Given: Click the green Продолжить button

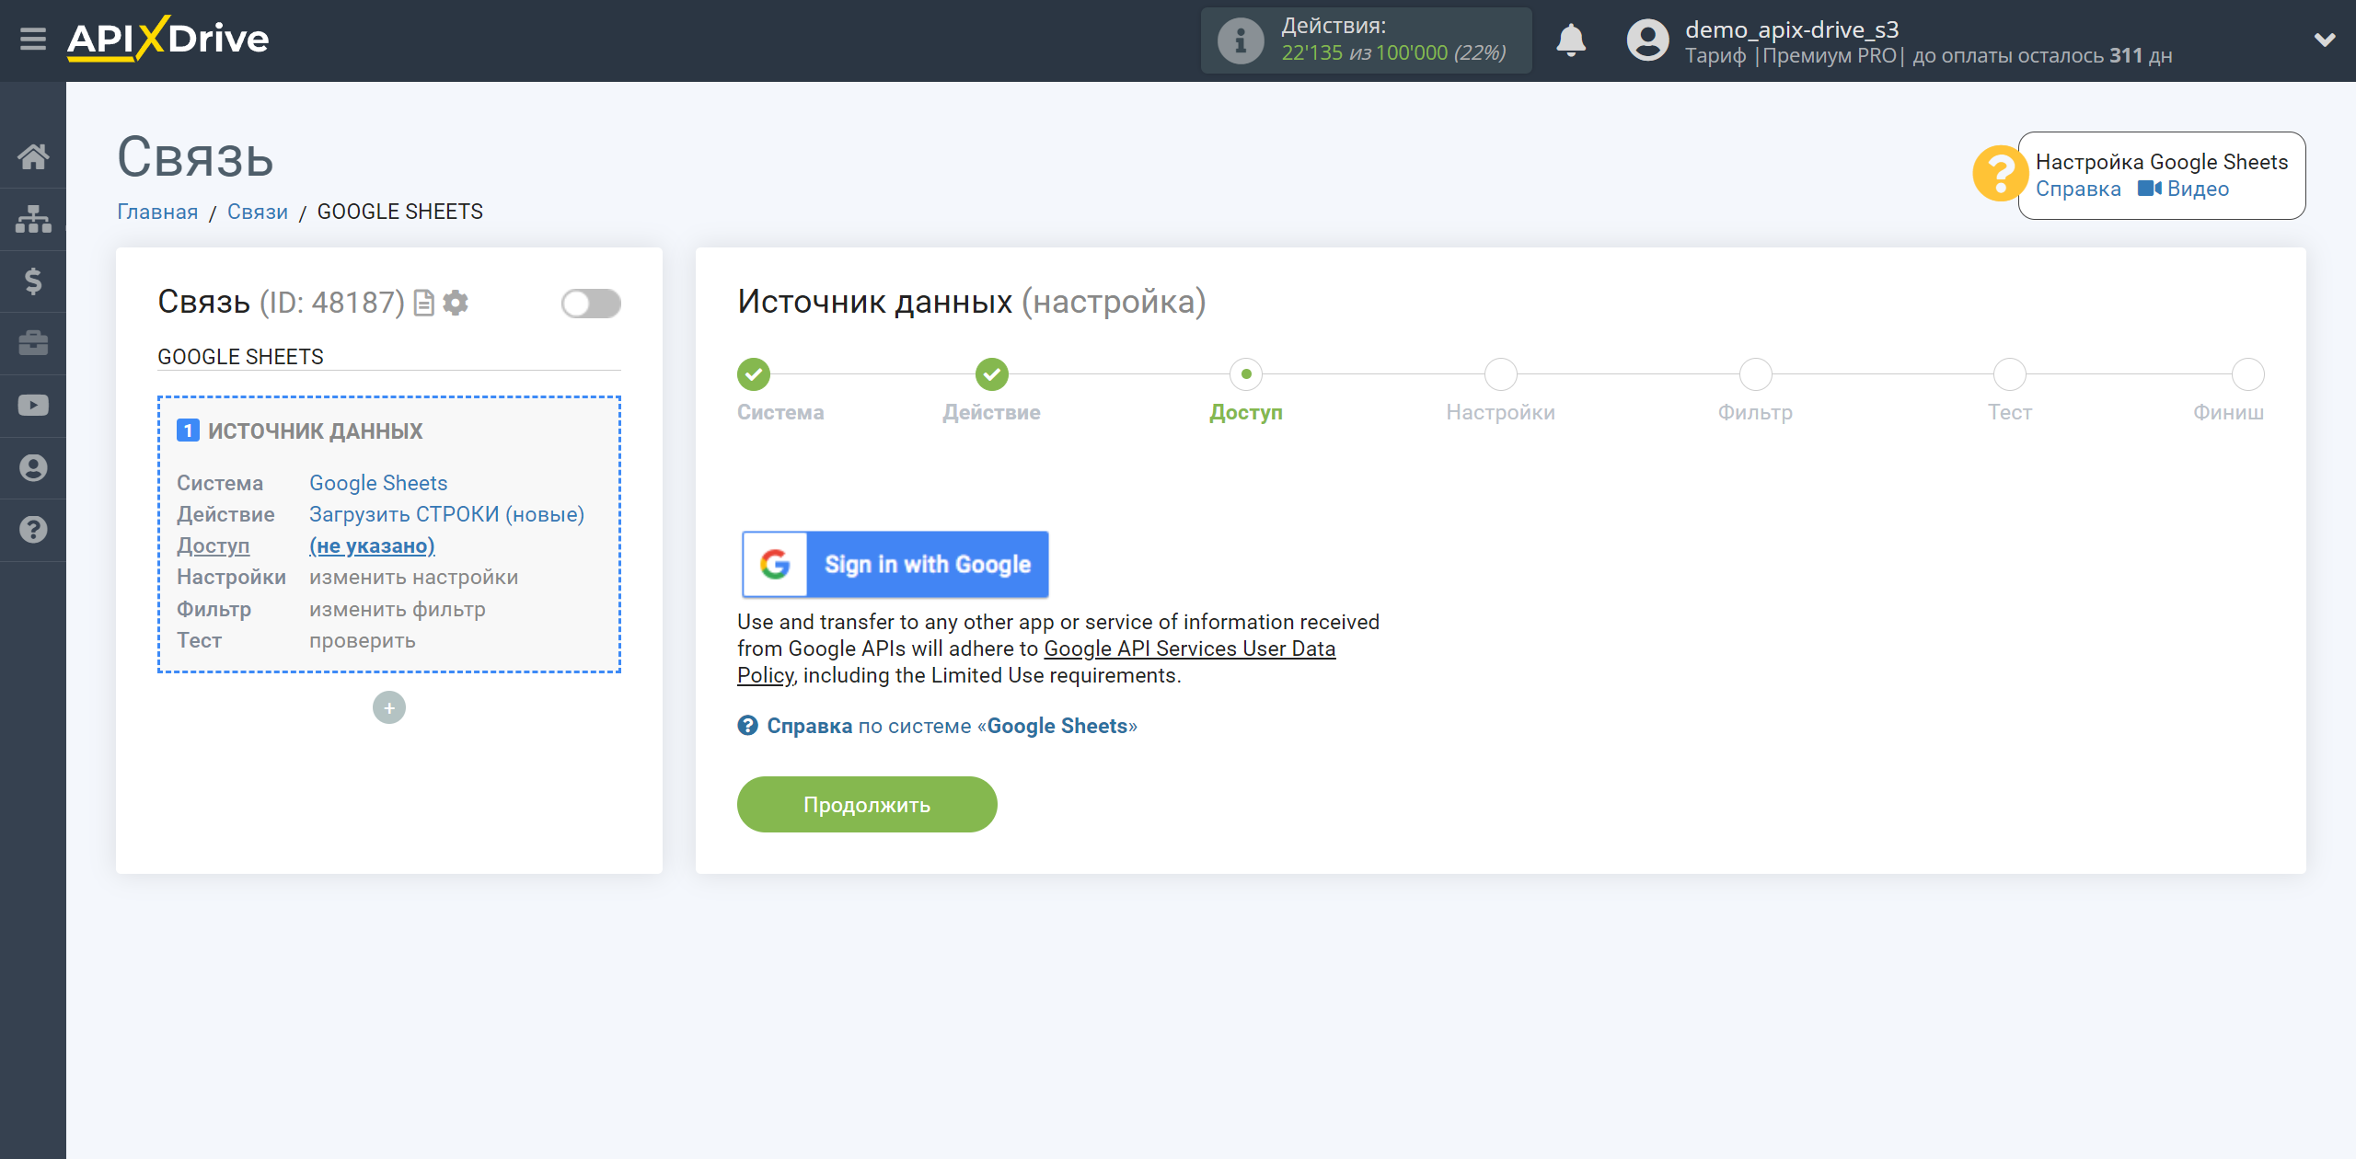Looking at the screenshot, I should [867, 803].
